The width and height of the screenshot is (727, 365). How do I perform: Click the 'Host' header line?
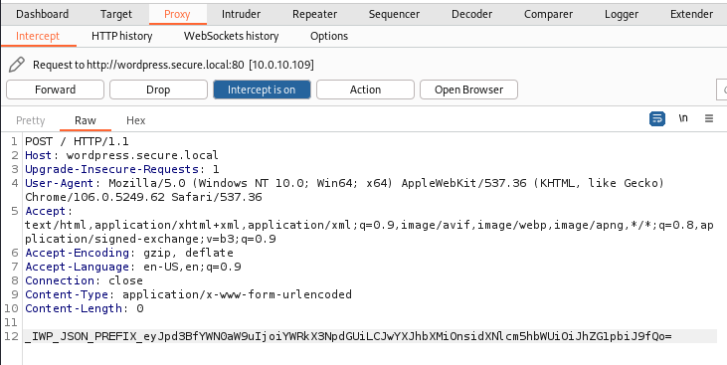tap(121, 155)
